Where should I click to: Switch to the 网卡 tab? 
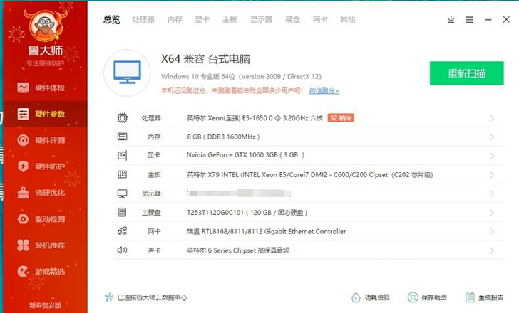click(x=320, y=20)
